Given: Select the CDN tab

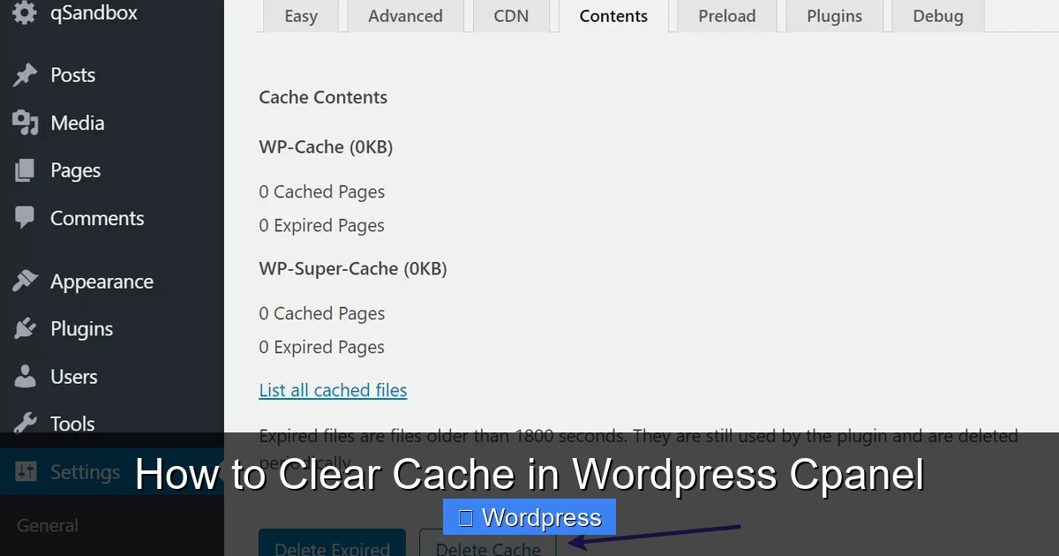Looking at the screenshot, I should [x=511, y=16].
